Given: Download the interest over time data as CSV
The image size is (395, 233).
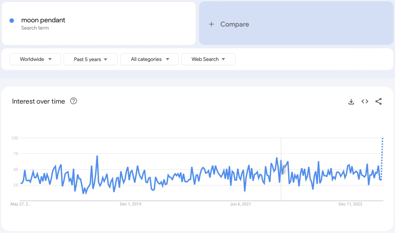Looking at the screenshot, I should tap(351, 101).
